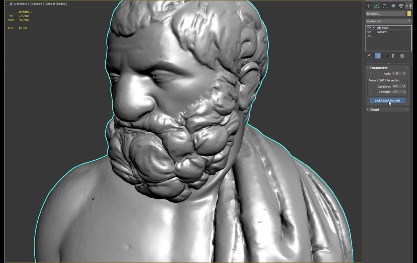Open the Motion panel
417x263 pixels.
coord(393,6)
